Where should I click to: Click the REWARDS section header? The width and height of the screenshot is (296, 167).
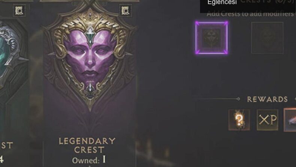click(267, 99)
